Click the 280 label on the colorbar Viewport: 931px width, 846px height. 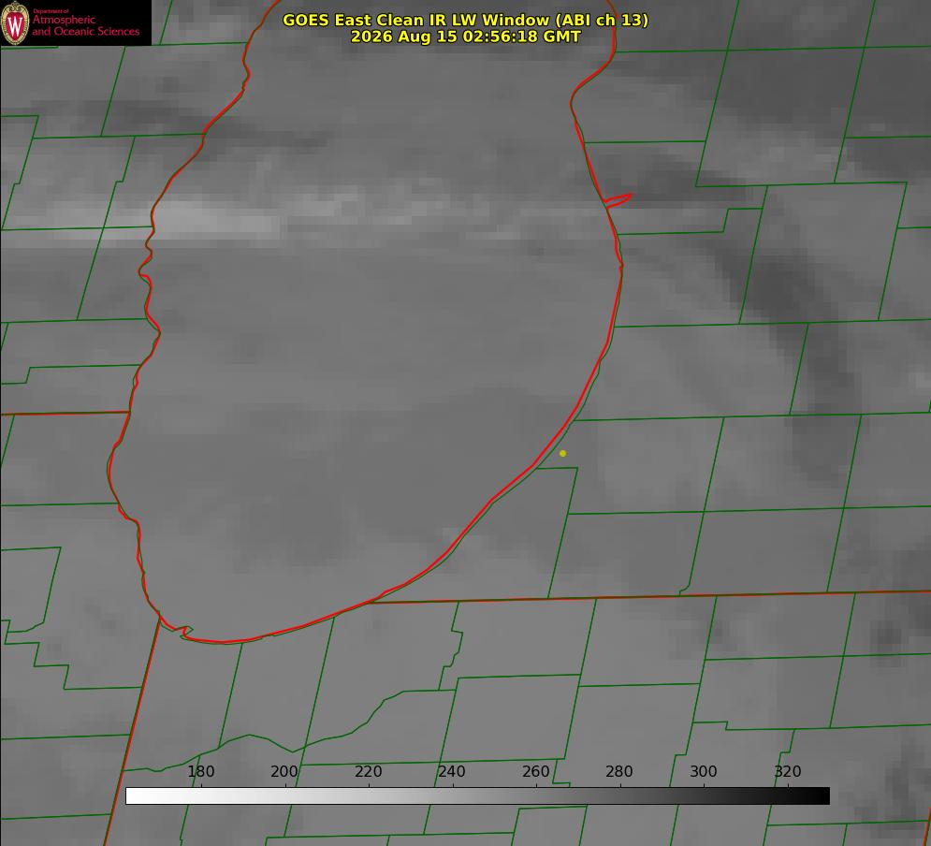click(x=619, y=771)
